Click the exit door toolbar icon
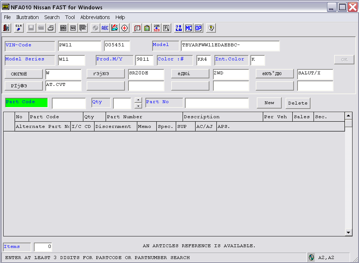The image size is (359, 263). pyautogui.click(x=6, y=28)
